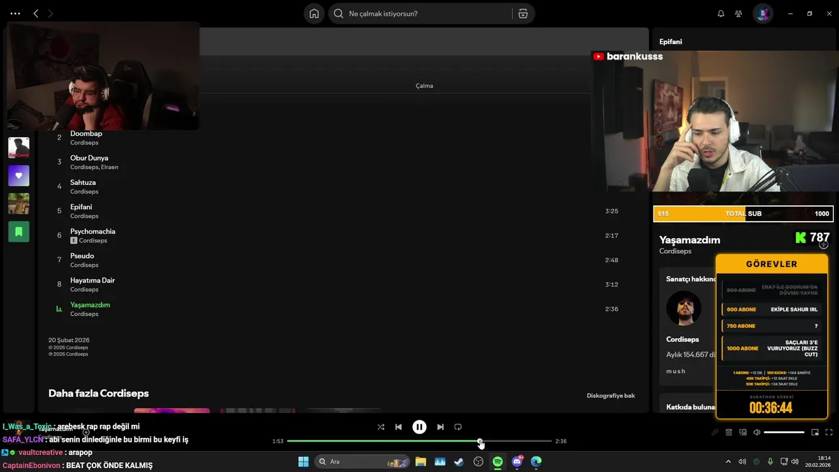This screenshot has height=472, width=839.
Task: Expand the hidden system tray icons
Action: pyautogui.click(x=728, y=462)
